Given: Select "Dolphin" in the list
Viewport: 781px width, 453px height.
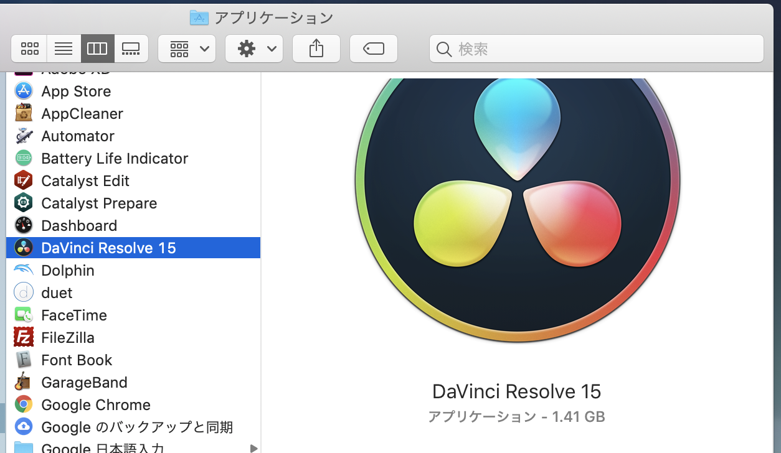Looking at the screenshot, I should pyautogui.click(x=68, y=270).
